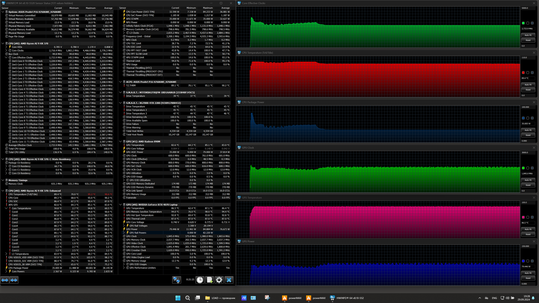Collapse the GPU [#0]: NVIDIA GeForce RTX 4070 group
This screenshot has height=303, width=539.
(x=121, y=205)
